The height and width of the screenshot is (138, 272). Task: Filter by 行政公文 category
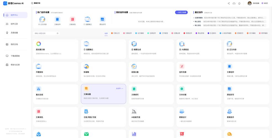click(x=115, y=33)
